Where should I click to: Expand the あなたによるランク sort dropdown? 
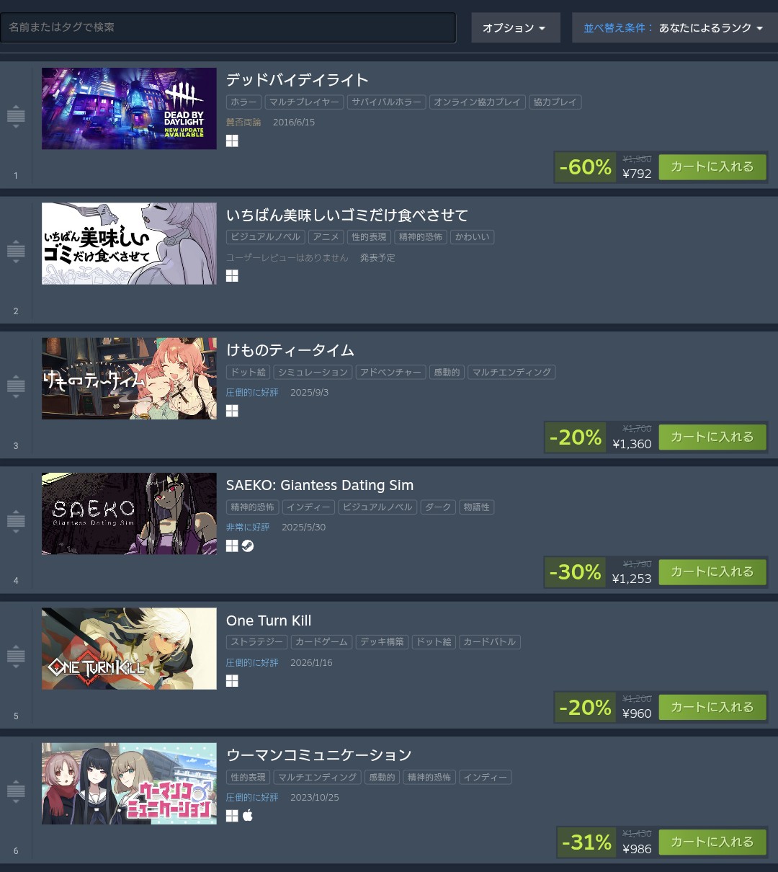[x=674, y=28]
